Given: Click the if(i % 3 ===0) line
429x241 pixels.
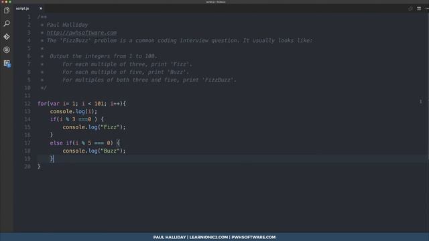Looking at the screenshot, I should 77,119.
